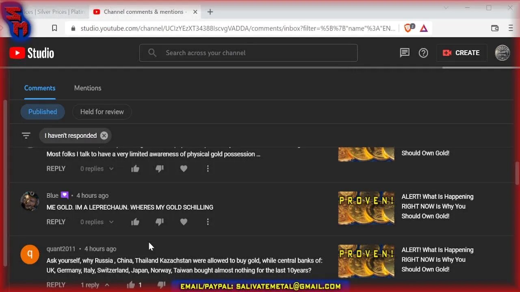Open video thumbnail beside quant2011's comment
The width and height of the screenshot is (520, 292).
(x=366, y=261)
